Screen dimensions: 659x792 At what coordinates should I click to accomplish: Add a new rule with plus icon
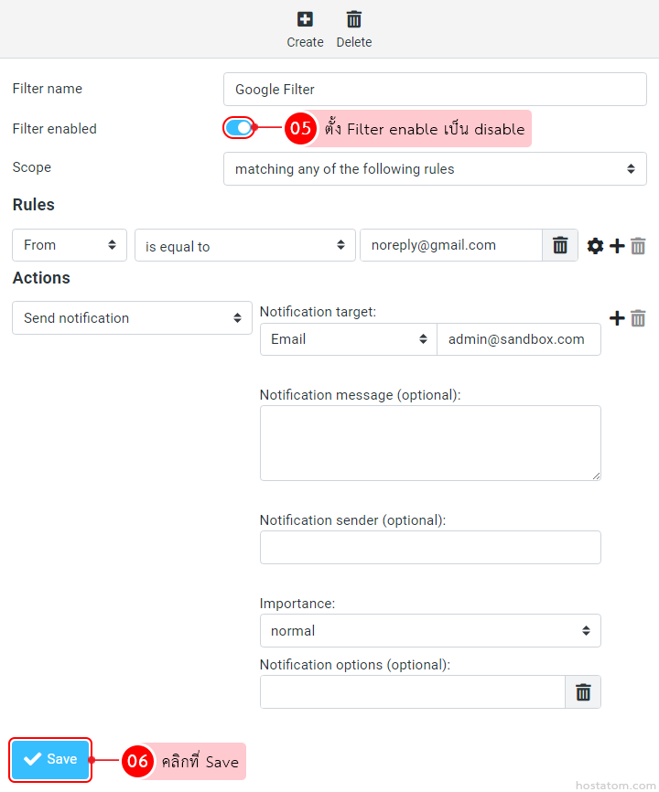tap(618, 246)
